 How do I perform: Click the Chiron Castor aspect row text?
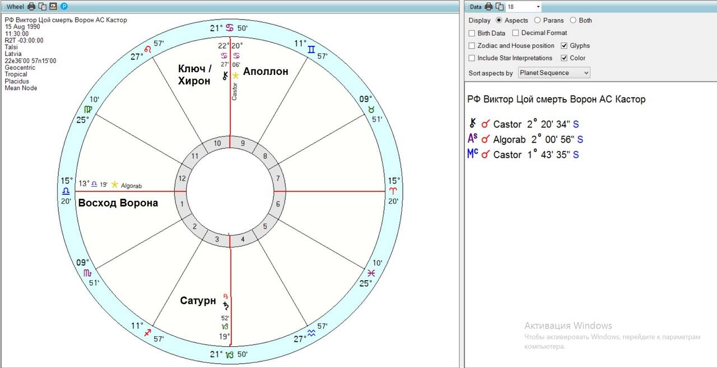click(x=536, y=124)
